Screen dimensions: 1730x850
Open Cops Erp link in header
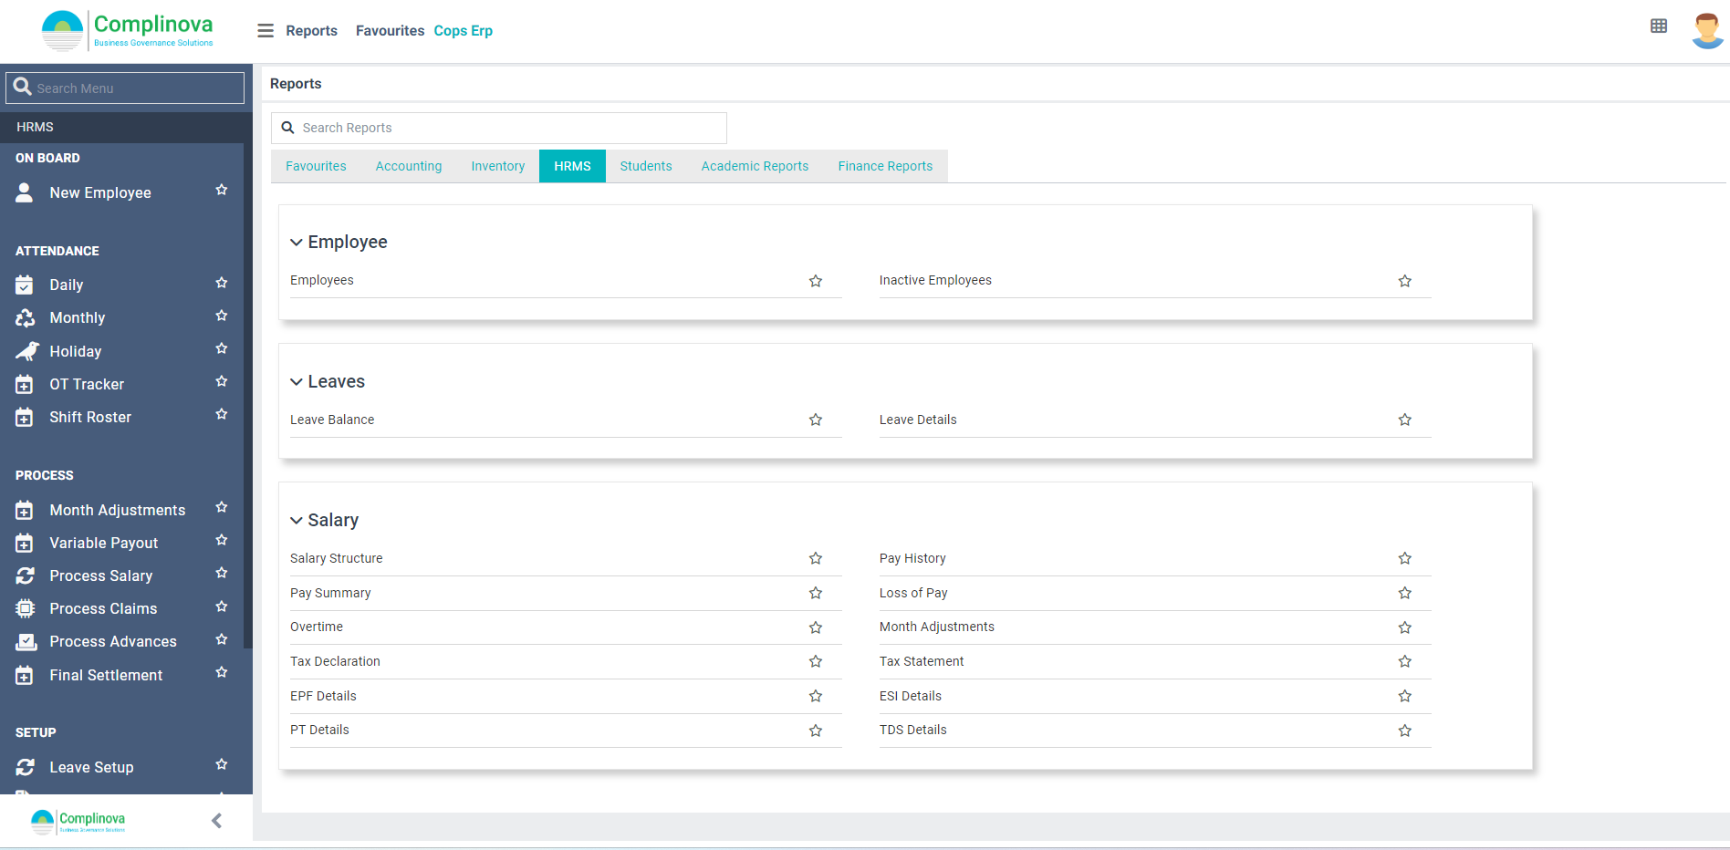click(463, 31)
